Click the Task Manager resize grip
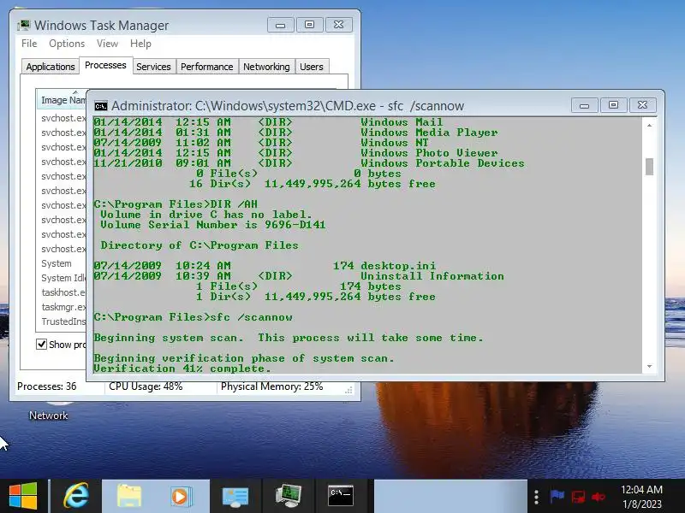Screen dimensions: 685x513 [348, 391]
